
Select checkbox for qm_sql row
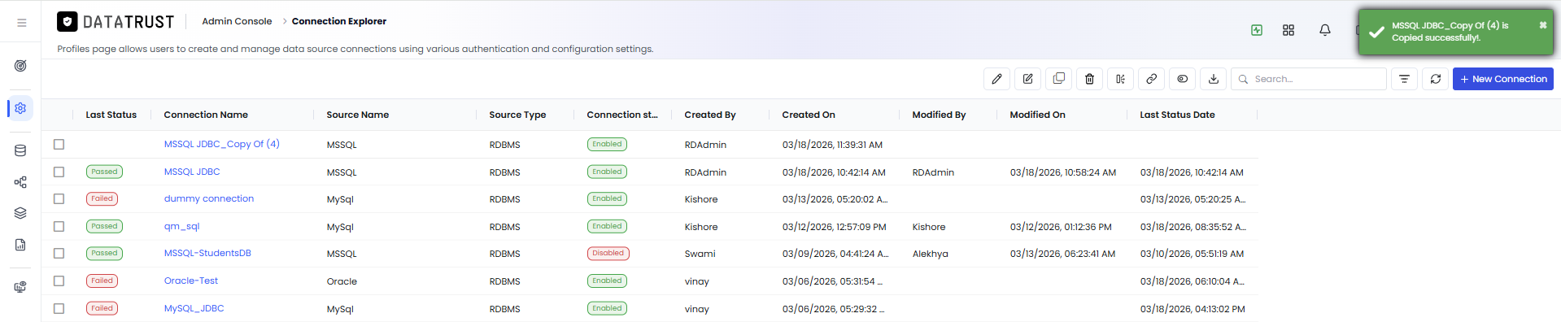59,226
